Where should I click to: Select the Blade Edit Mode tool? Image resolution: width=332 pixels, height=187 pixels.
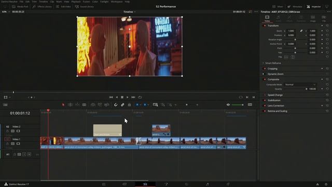(84, 105)
